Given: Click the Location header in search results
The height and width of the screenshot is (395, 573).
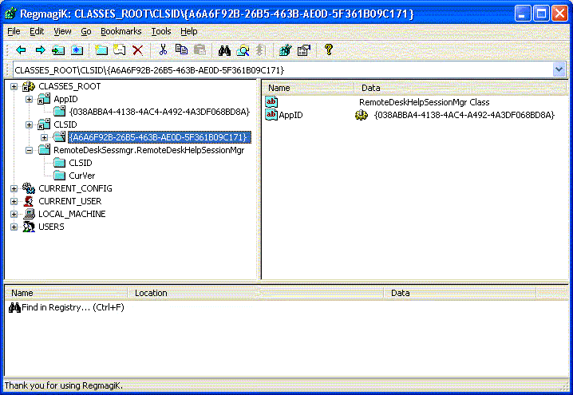Looking at the screenshot, I should coord(256,293).
